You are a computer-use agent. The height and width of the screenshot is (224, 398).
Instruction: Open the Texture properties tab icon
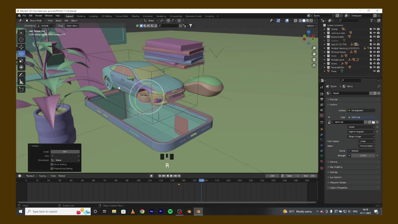pos(322,168)
